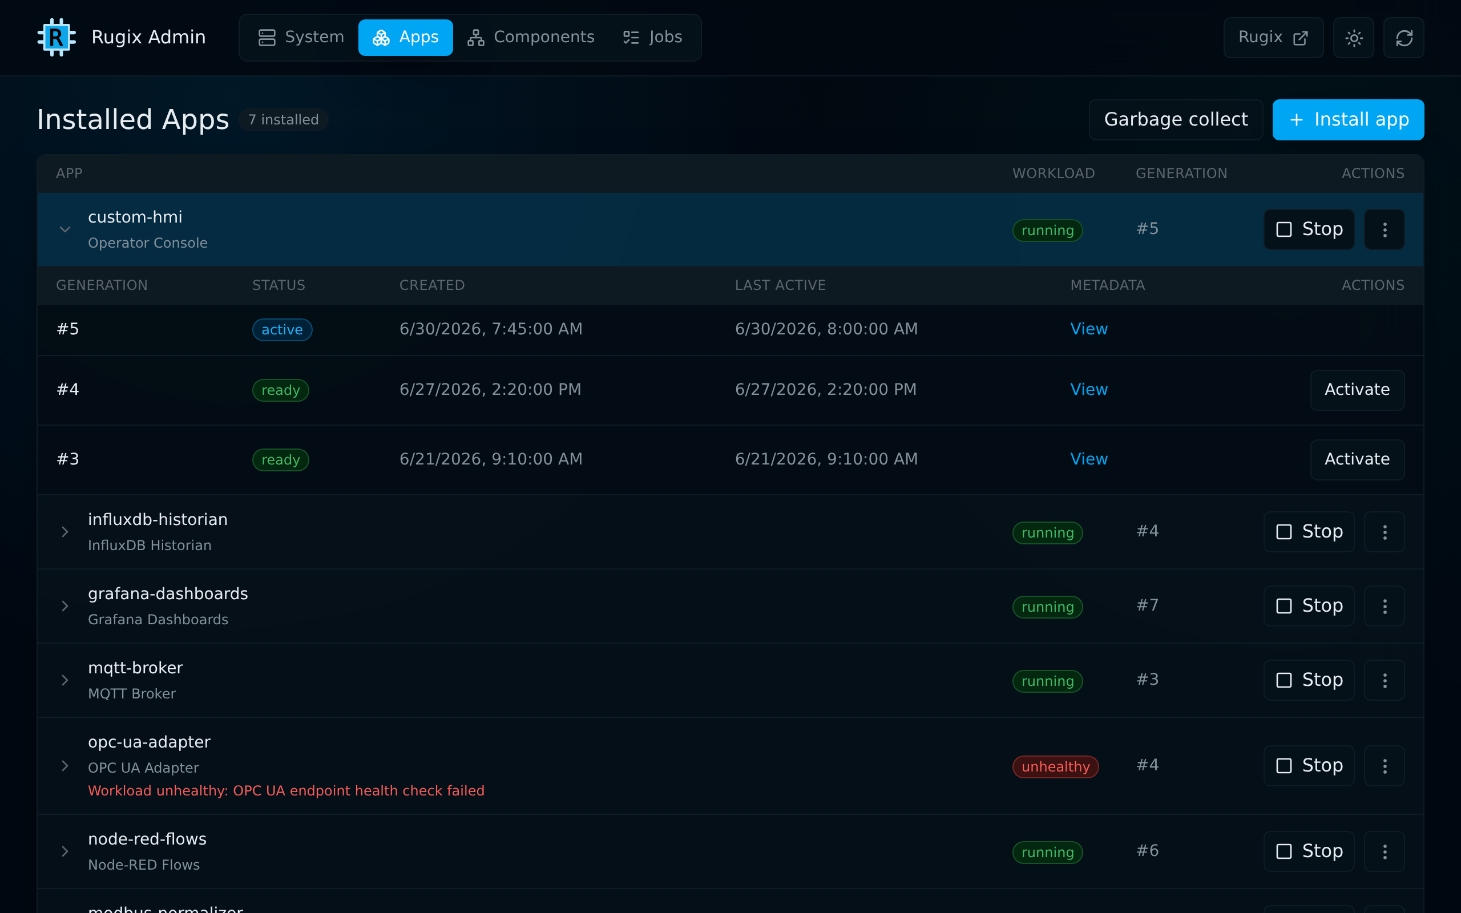Expand the mqtt-broker app row
The image size is (1461, 913).
pyautogui.click(x=64, y=681)
